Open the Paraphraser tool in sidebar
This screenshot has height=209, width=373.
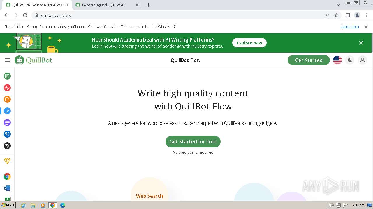pos(7,76)
